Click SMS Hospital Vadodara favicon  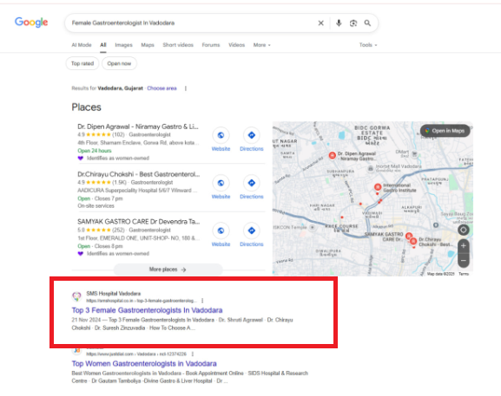pyautogui.click(x=76, y=296)
